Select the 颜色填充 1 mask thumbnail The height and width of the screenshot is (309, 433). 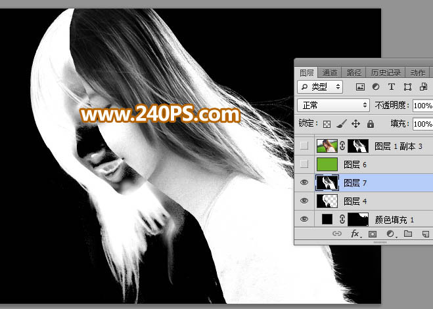[x=358, y=219]
